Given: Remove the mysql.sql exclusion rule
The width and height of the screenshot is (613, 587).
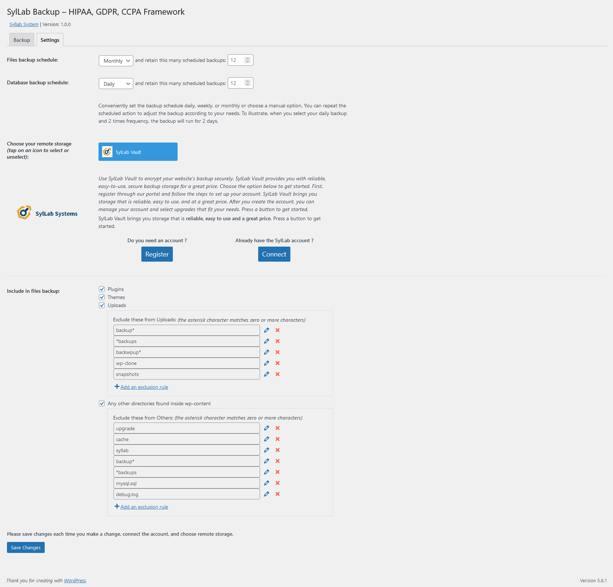Looking at the screenshot, I should coord(278,483).
